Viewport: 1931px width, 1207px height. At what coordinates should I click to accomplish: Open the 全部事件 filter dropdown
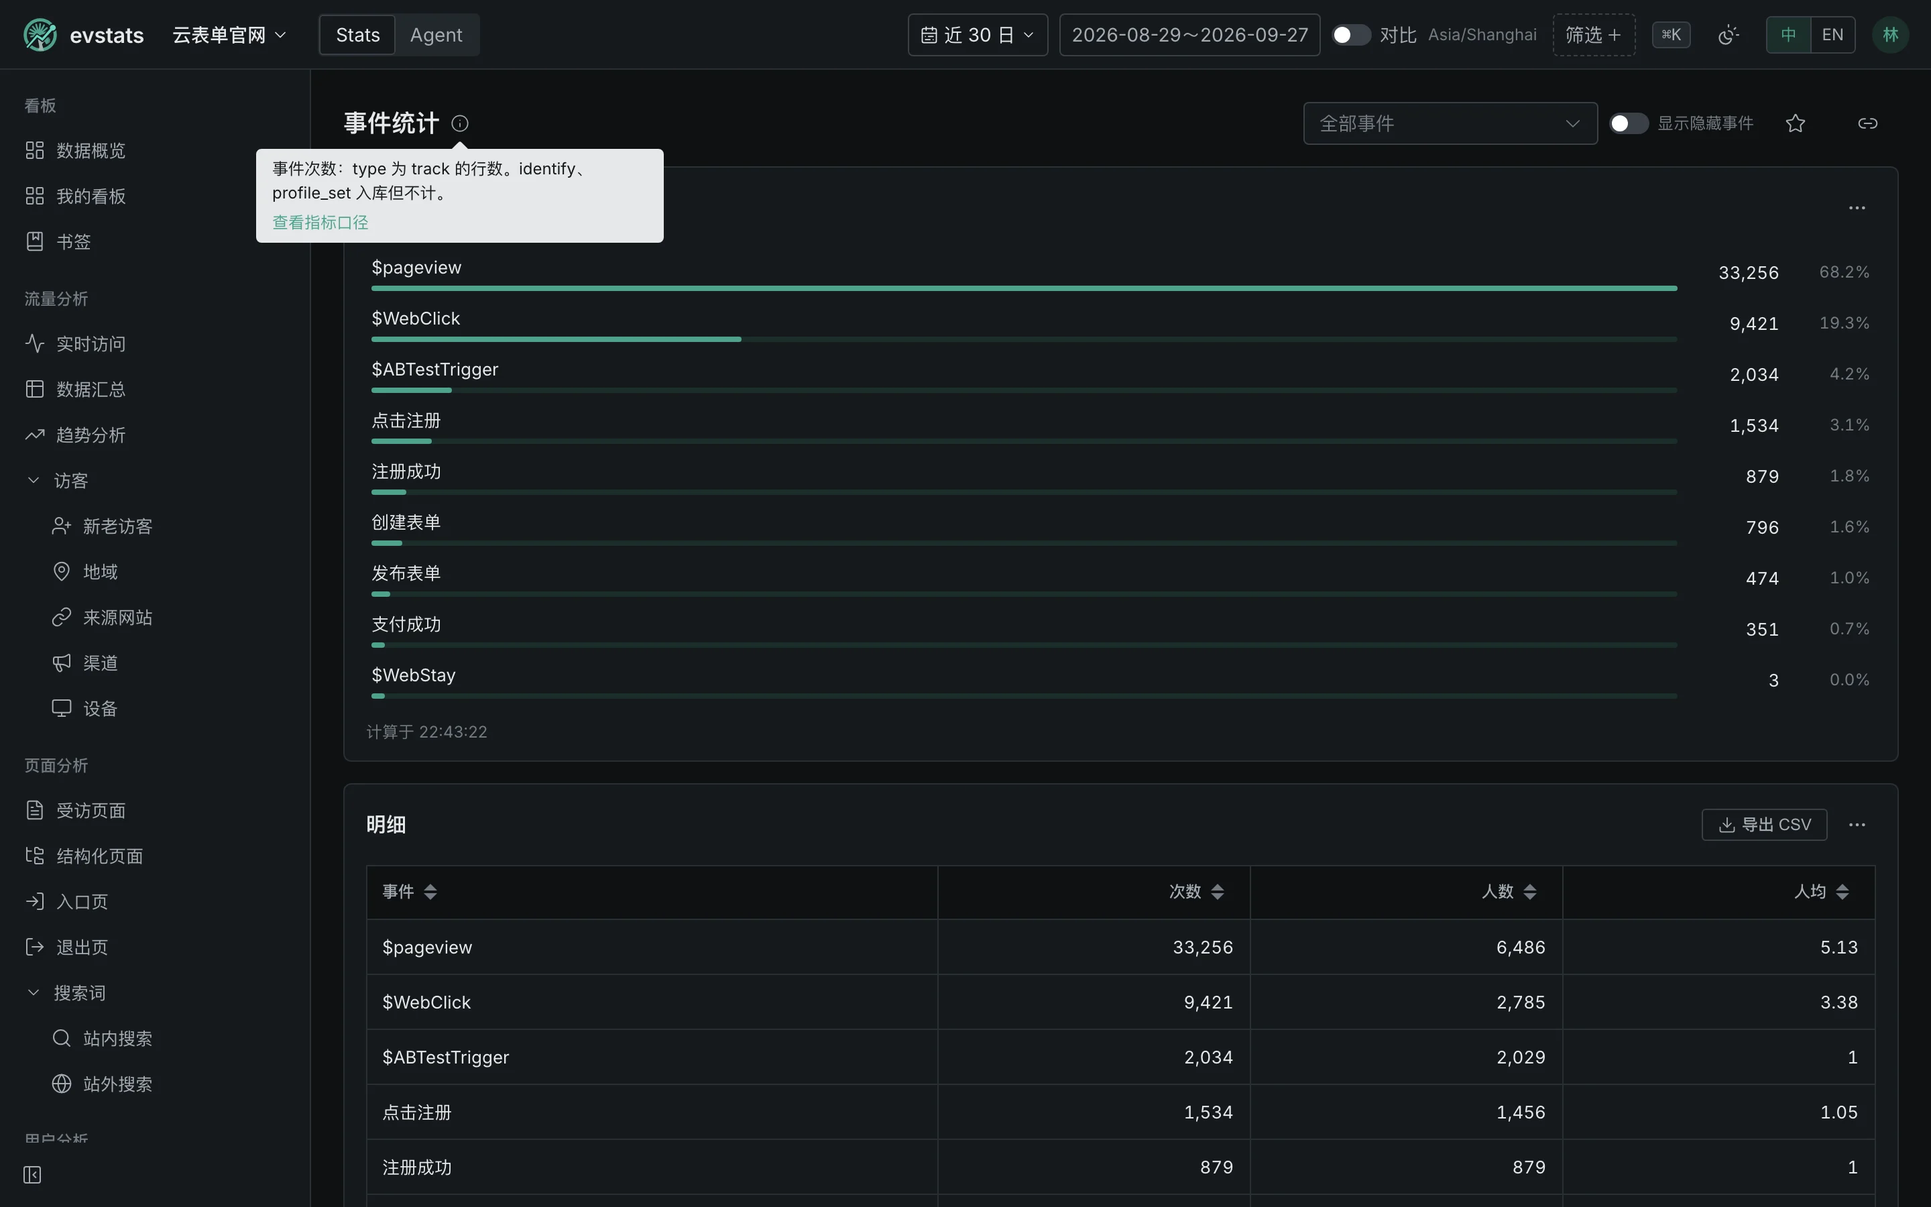tap(1450, 123)
